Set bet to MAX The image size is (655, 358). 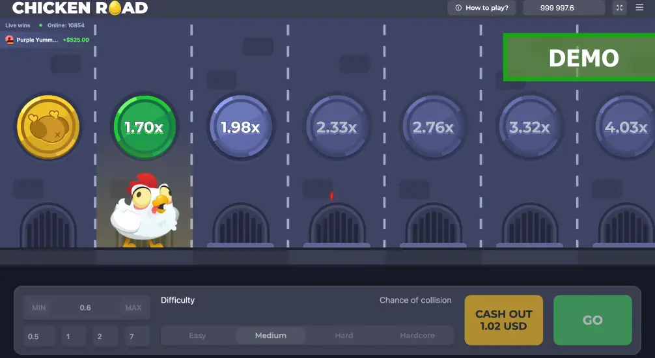coord(133,308)
